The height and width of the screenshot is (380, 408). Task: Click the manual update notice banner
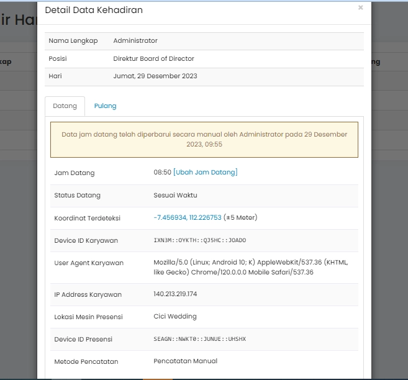pos(204,139)
